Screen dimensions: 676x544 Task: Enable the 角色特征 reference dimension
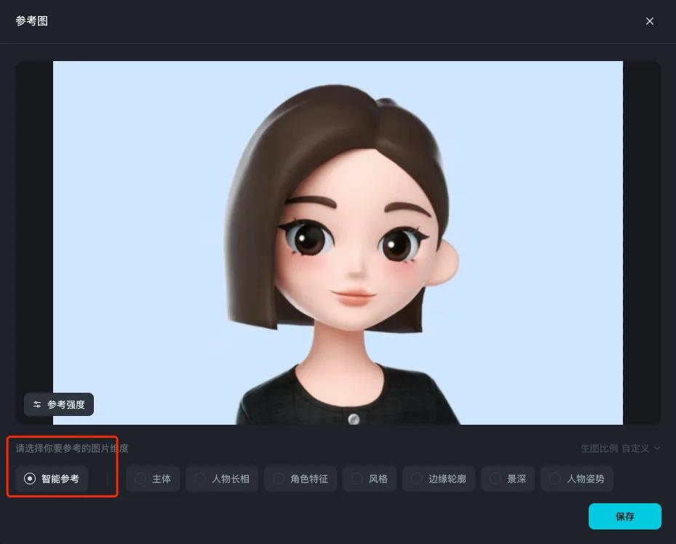(301, 479)
